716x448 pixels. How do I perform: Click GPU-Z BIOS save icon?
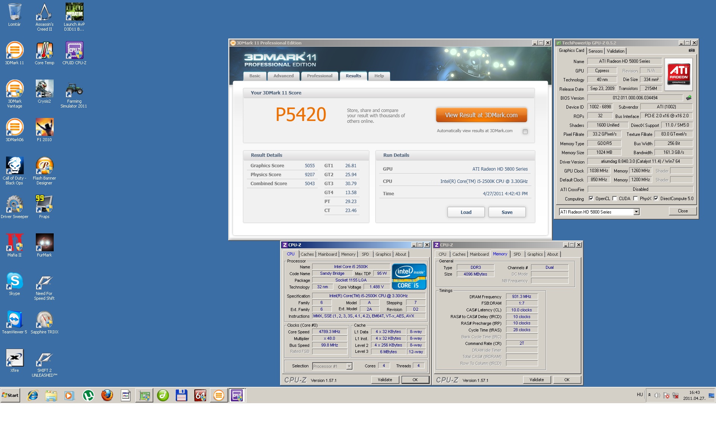point(689,98)
